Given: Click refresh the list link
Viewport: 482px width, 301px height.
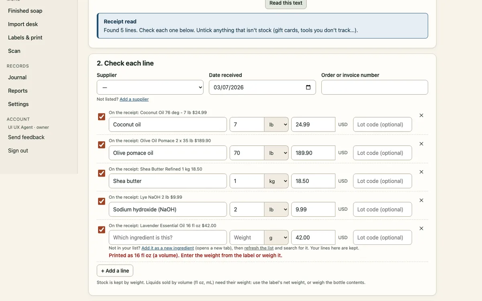Looking at the screenshot, I should [x=259, y=248].
